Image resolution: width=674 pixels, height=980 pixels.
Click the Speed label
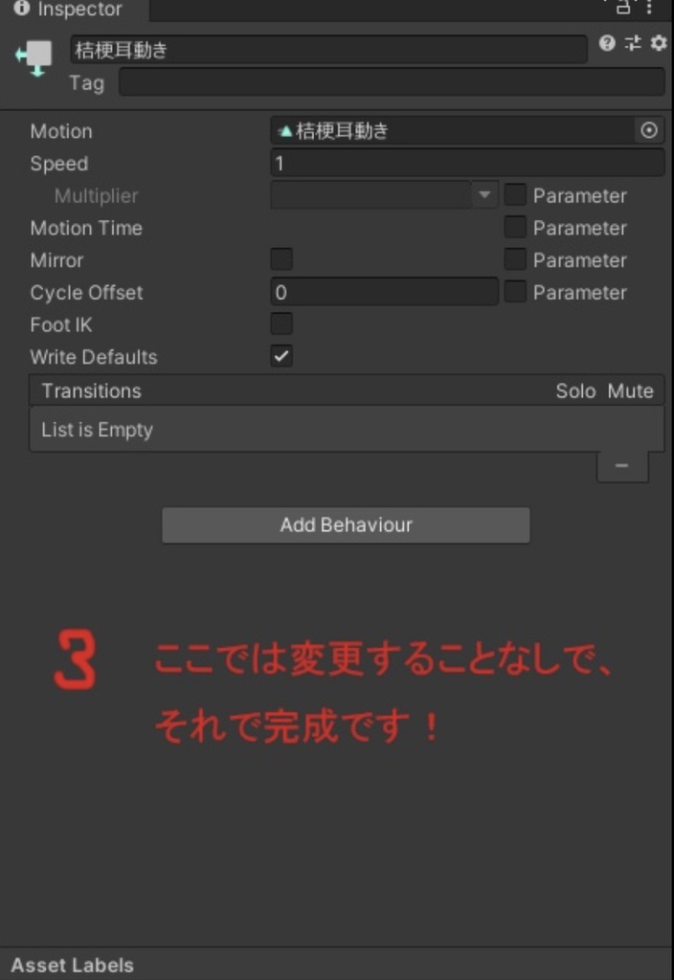tap(59, 164)
